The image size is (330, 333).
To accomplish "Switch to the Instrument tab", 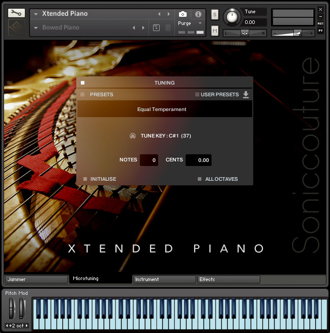I will point(164,279).
